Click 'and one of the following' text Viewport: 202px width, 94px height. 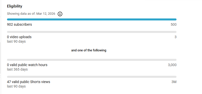89,50
